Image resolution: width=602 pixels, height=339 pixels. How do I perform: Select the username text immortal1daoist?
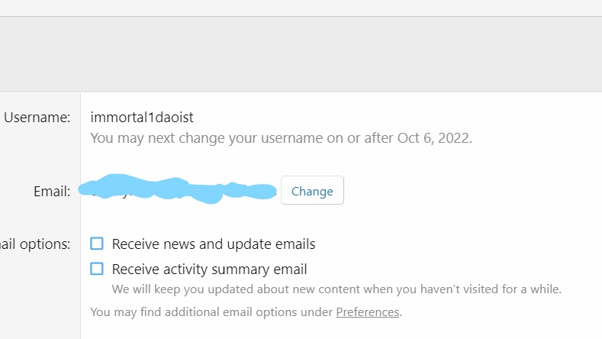(141, 118)
